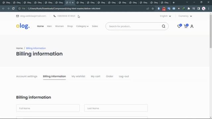
Task: Click the olog email address link
Action: (x=33, y=16)
